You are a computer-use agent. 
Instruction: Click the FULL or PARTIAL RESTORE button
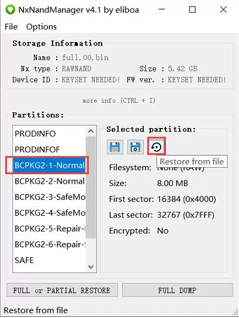(62, 290)
